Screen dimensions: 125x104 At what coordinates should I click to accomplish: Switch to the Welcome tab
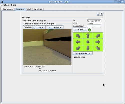(8, 9)
